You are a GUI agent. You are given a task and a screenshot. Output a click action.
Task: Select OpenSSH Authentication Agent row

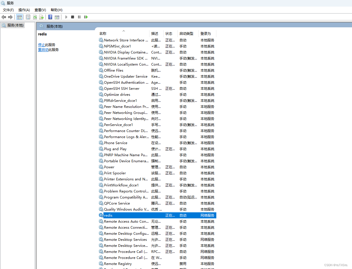(157, 82)
